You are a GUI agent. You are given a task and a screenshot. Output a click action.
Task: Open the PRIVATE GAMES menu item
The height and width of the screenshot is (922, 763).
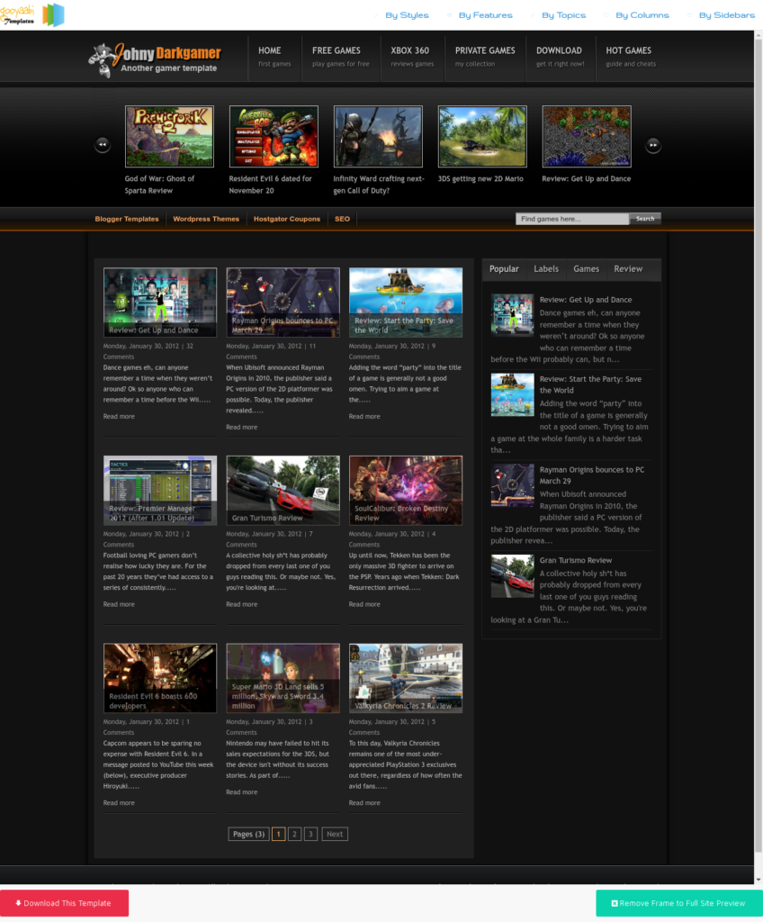485,57
